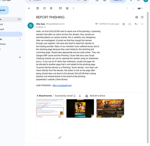Reply to Oke Gas message
Image resolution: width=150 pixels, height=146 pixels.
coord(136,24)
